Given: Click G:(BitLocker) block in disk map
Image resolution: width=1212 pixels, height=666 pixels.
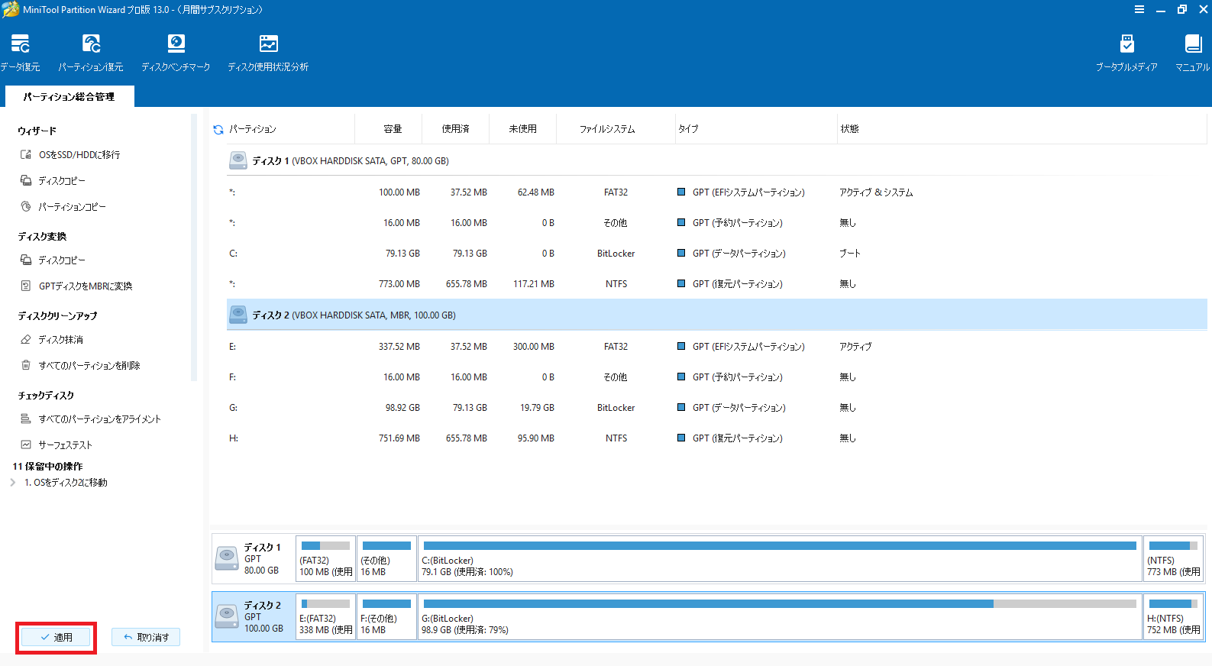Looking at the screenshot, I should (x=780, y=616).
